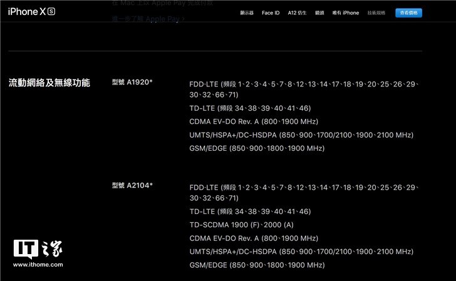Click the faded Apple Pay learn-more link

pyautogui.click(x=148, y=19)
